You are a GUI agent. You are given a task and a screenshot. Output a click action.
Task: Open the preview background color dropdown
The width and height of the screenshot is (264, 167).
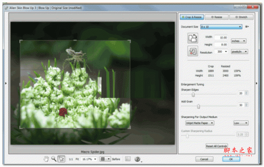105,159
